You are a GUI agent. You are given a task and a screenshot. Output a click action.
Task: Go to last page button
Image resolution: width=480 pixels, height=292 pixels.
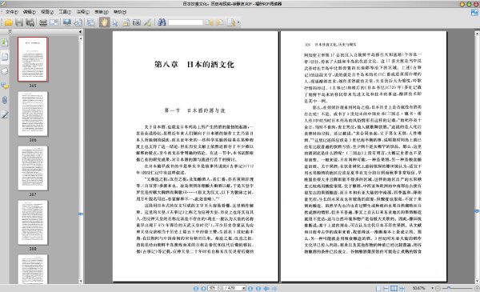pos(258,288)
